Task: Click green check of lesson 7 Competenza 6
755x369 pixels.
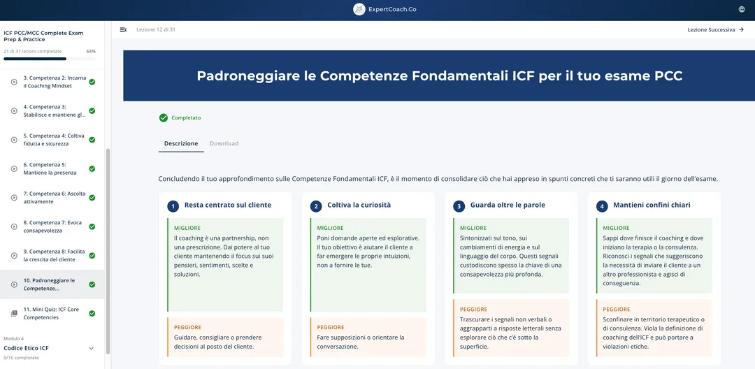Action: [92, 198]
